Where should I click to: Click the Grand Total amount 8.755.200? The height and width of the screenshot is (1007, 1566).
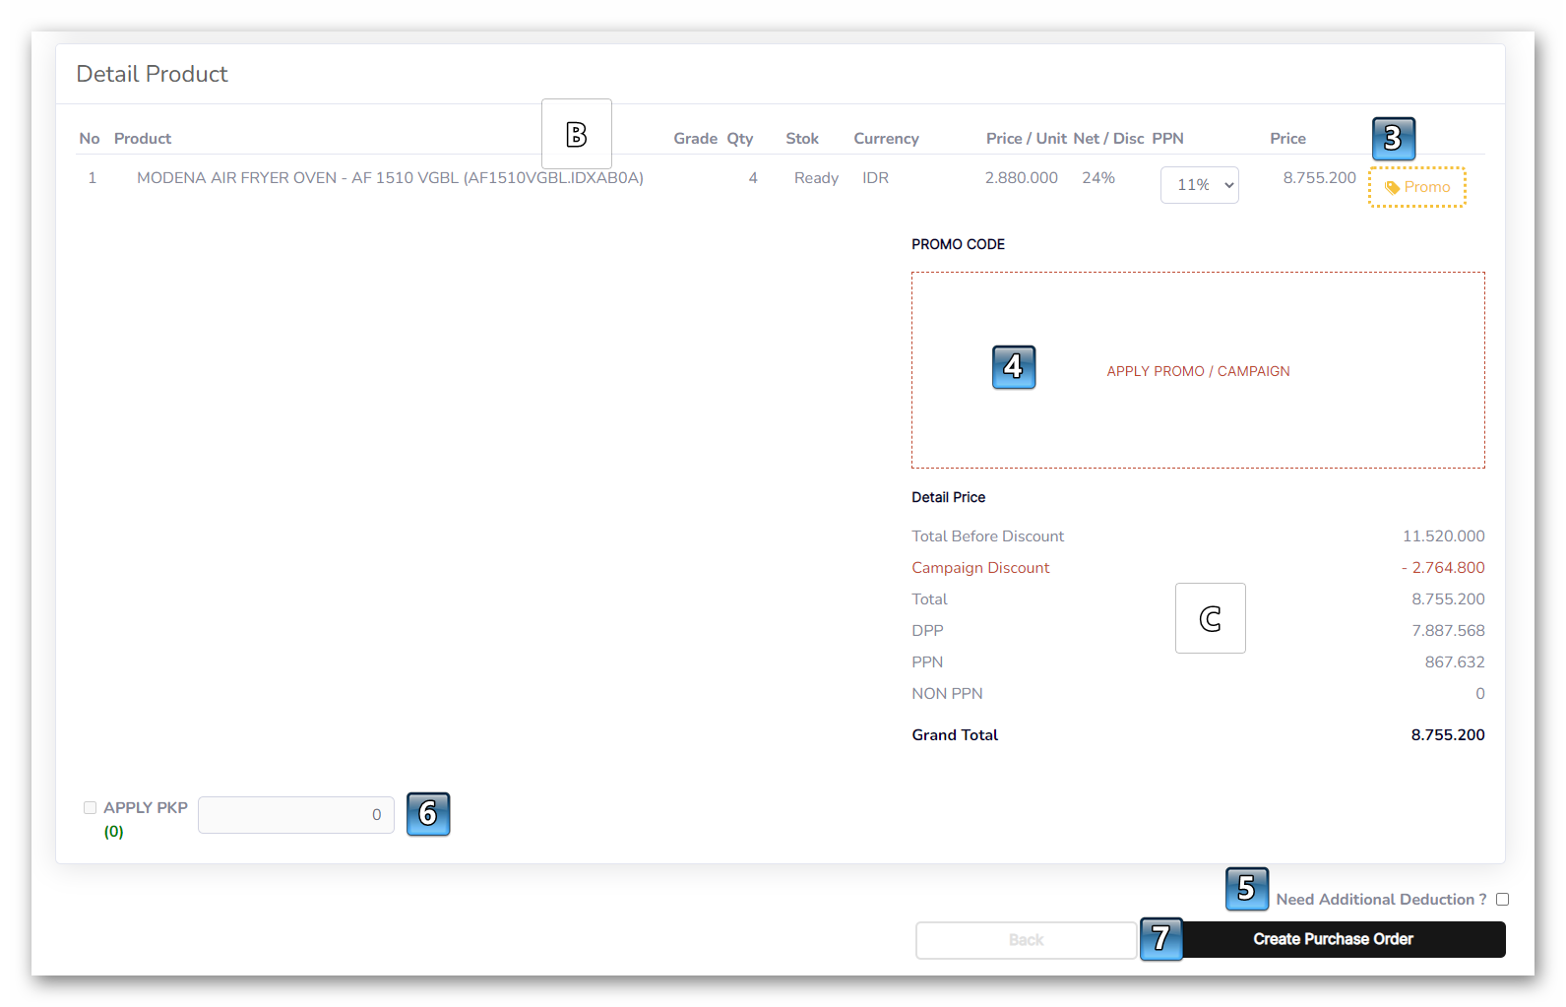[1447, 735]
